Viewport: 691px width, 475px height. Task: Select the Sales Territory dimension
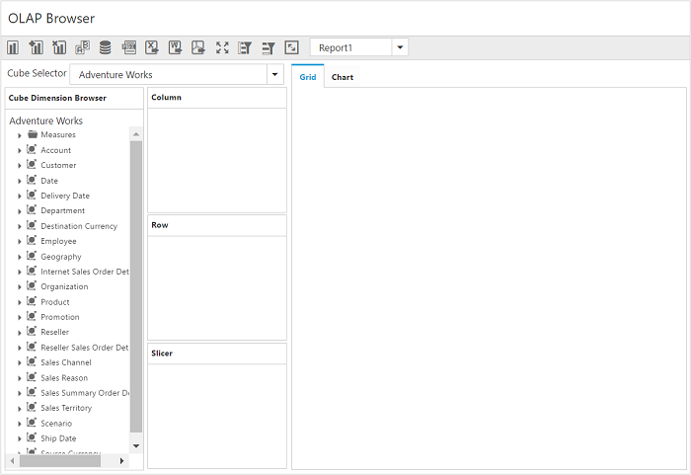pyautogui.click(x=66, y=408)
